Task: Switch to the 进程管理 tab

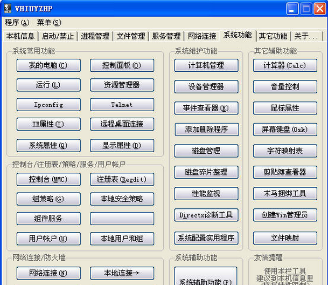Action: [x=95, y=36]
